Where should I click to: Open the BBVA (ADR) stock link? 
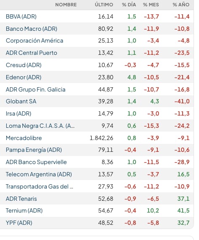[21, 16]
